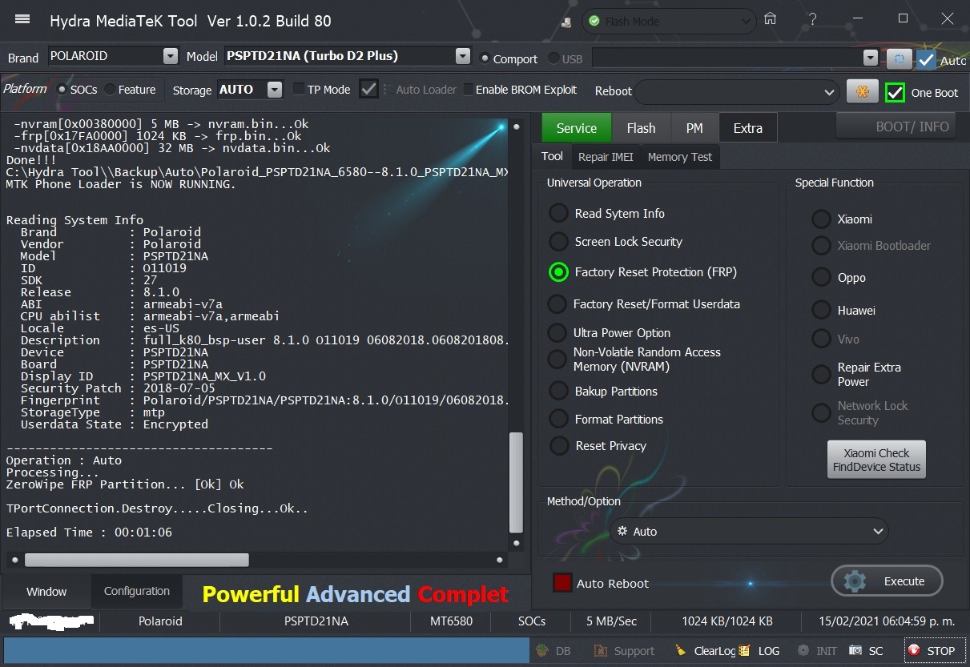
Task: Open the hamburger main menu
Action: 22,19
